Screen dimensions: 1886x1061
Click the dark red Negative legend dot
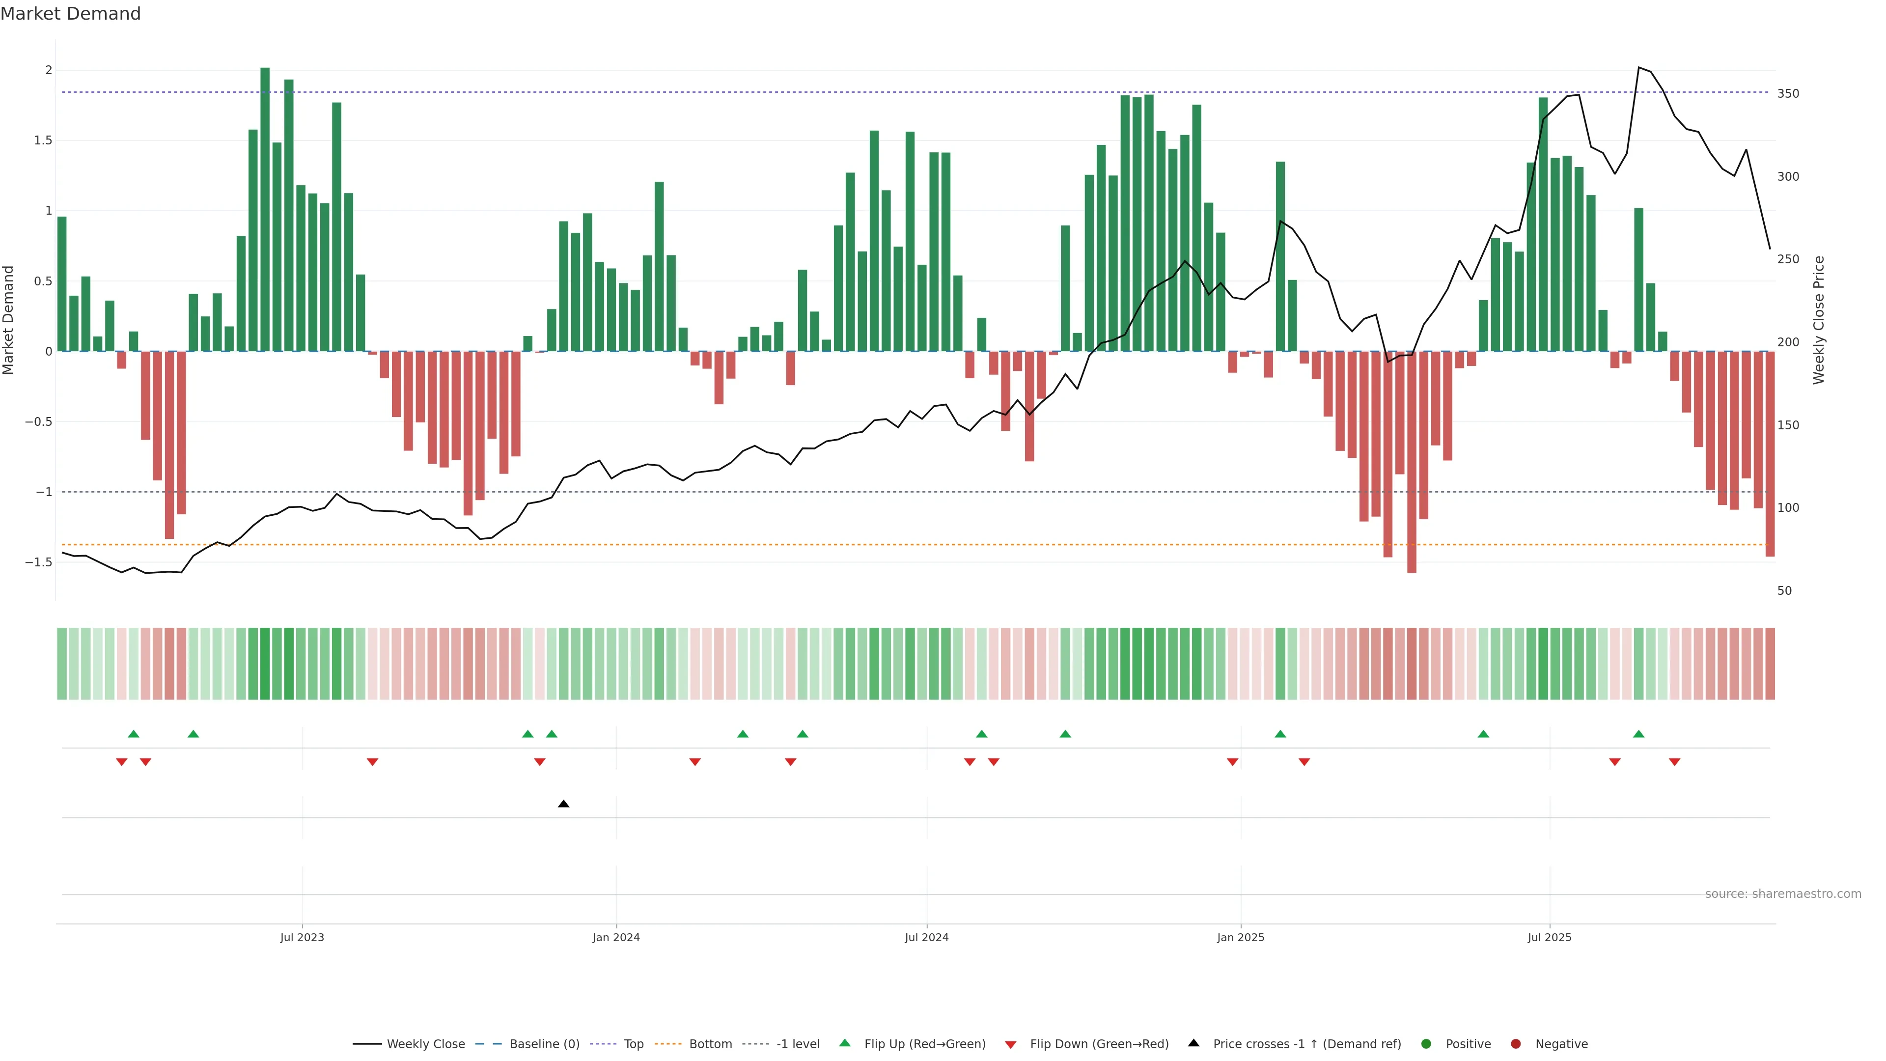(x=1516, y=1044)
